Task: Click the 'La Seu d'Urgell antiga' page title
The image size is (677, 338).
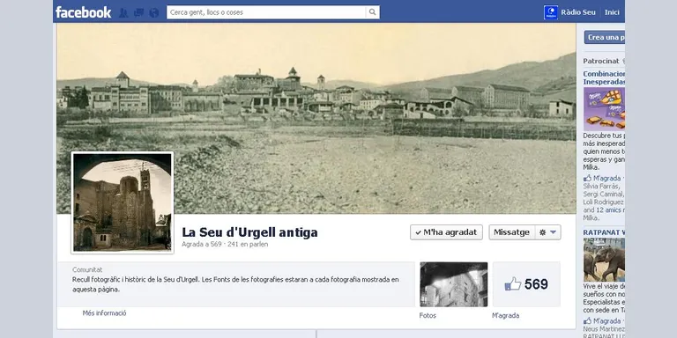Action: tap(249, 232)
